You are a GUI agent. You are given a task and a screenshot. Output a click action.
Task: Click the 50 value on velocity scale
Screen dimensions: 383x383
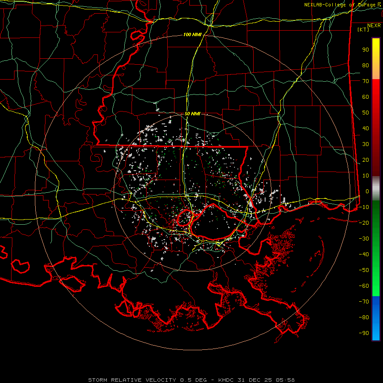tap(366, 113)
